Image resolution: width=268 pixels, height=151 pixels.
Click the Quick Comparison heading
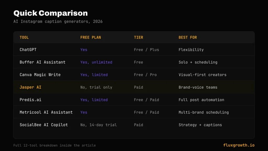[x=51, y=13]
